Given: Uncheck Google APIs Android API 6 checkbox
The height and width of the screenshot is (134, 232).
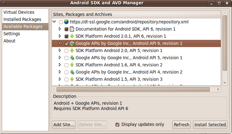Looking at the screenshot, I should tap(66, 44).
